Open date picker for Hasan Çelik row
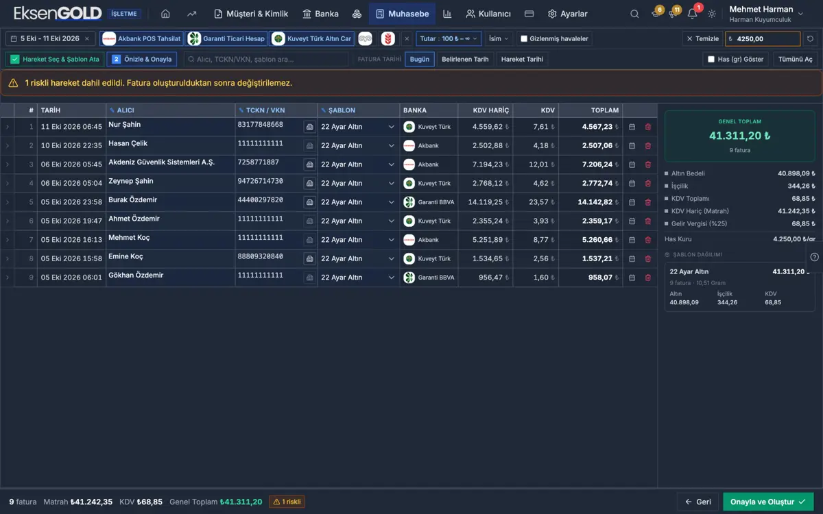The image size is (823, 514). pos(632,145)
